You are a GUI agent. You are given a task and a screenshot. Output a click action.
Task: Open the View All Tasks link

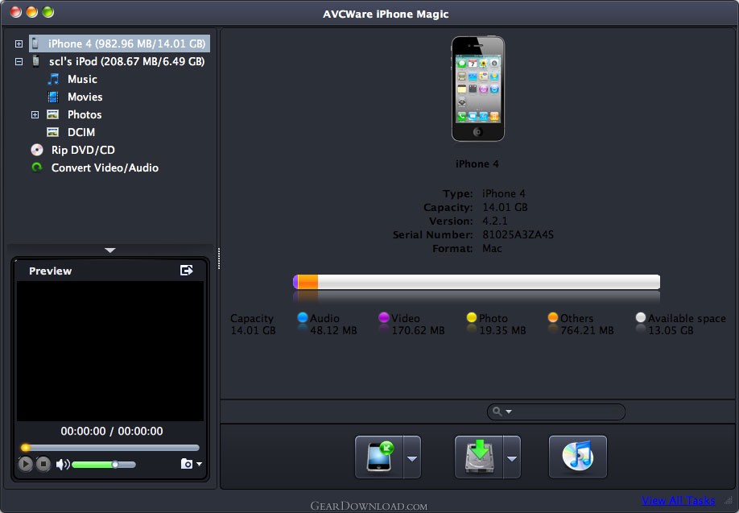point(678,500)
